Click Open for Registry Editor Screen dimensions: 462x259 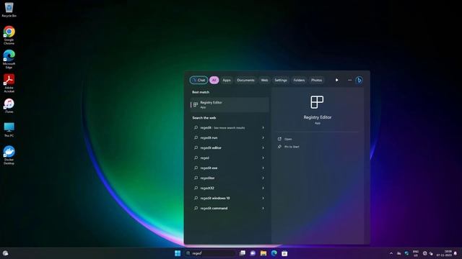[x=285, y=139]
